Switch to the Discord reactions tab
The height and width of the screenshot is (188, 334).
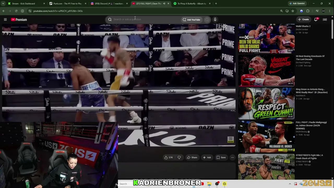tap(109, 4)
